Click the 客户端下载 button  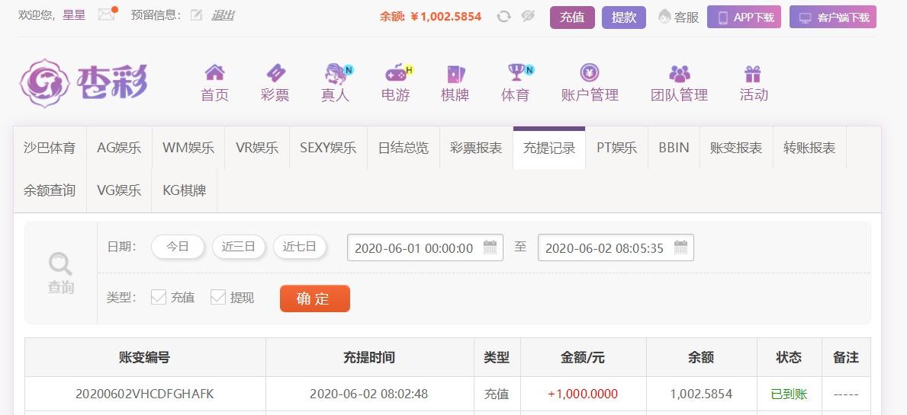833,18
